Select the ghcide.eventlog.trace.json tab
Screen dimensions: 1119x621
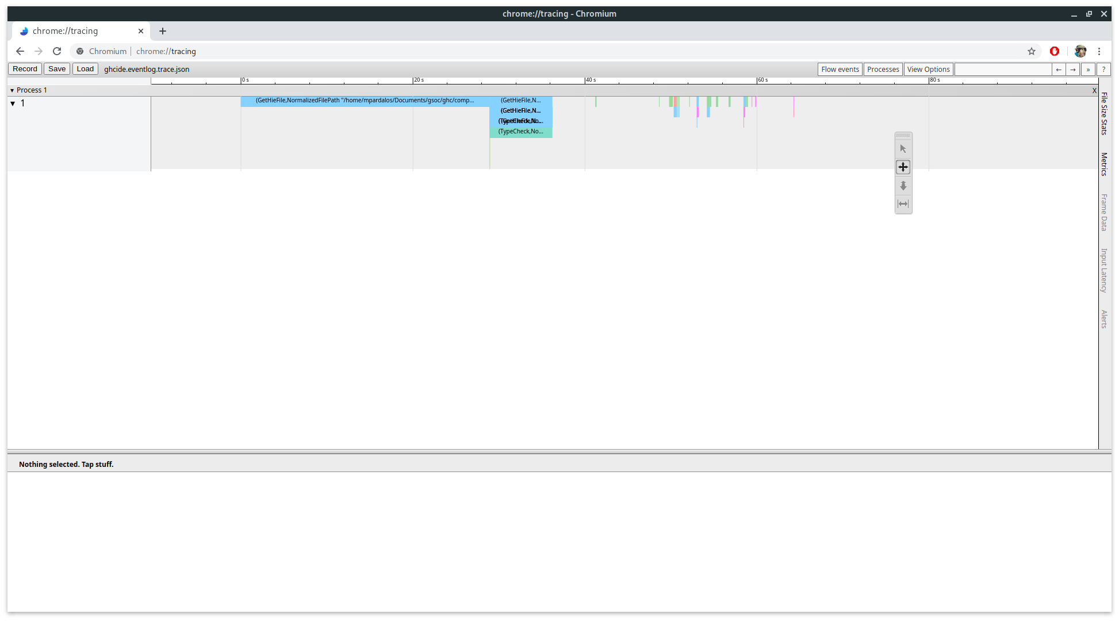point(146,69)
